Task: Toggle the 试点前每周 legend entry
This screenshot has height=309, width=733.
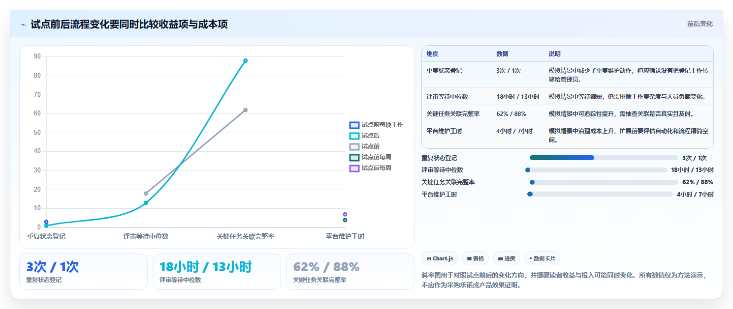Action: click(x=371, y=157)
